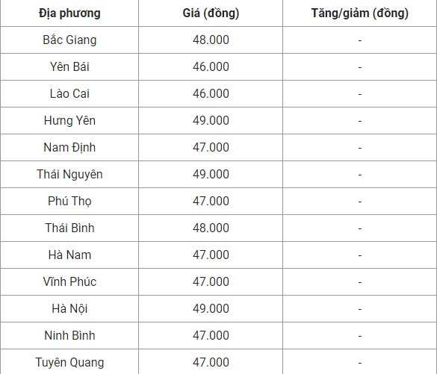This screenshot has height=374, width=437.
Task: Select the Hưng Yên cell
Action: click(69, 121)
